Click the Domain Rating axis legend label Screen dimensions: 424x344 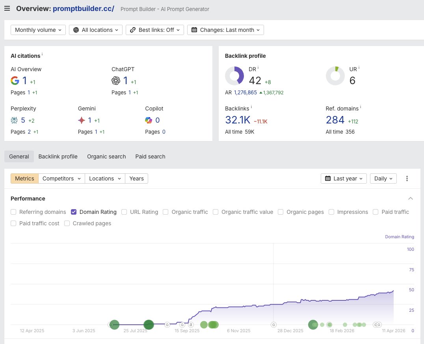click(x=400, y=237)
